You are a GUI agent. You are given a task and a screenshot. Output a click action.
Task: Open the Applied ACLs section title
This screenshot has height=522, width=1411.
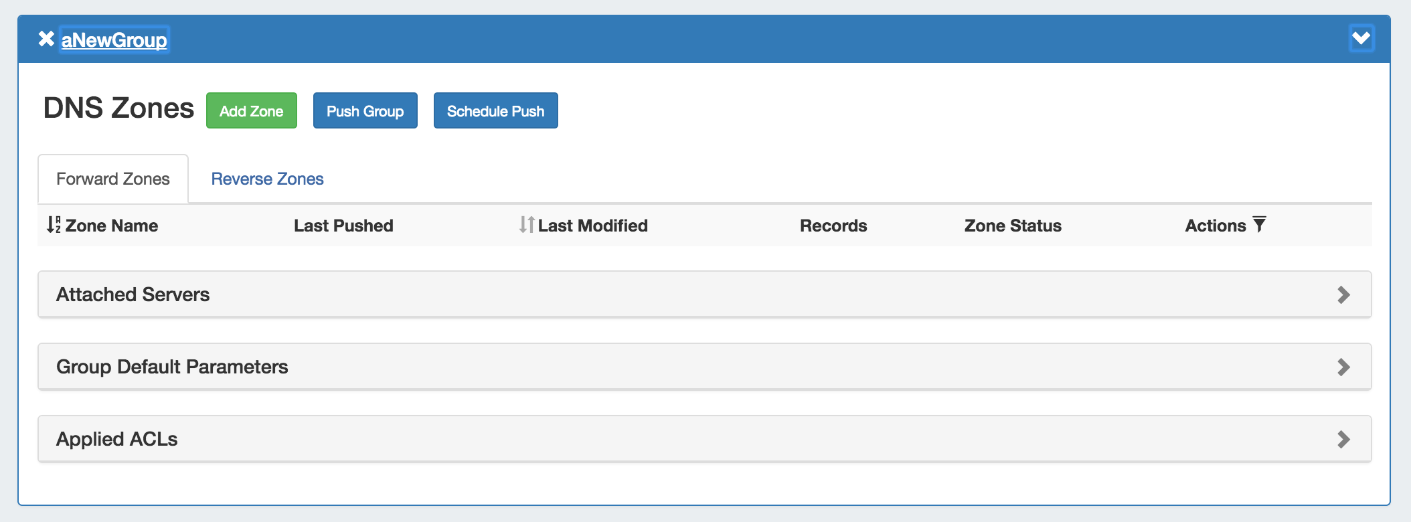click(117, 439)
